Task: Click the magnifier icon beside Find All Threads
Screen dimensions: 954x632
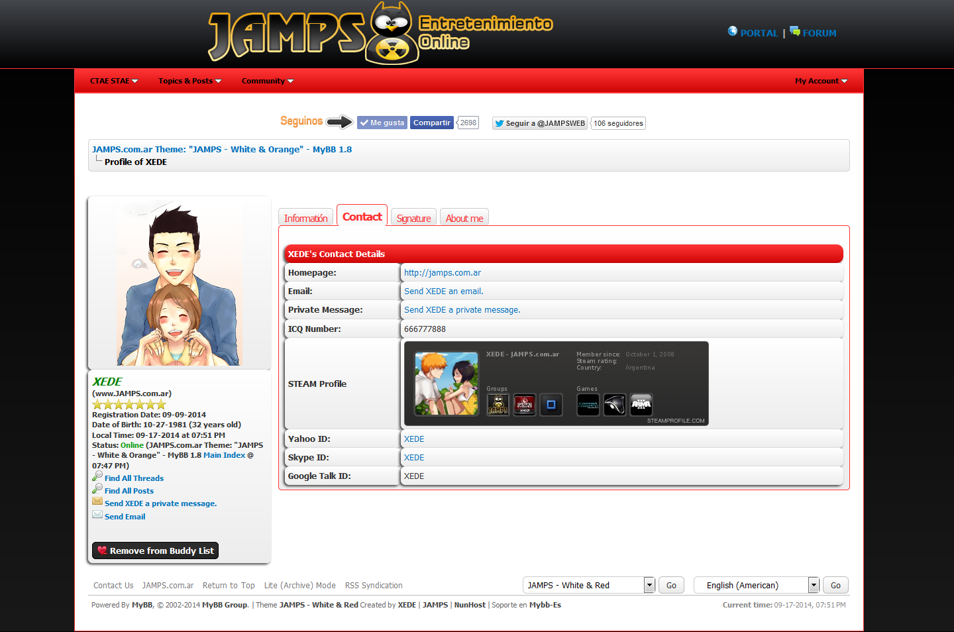Action: pos(97,476)
